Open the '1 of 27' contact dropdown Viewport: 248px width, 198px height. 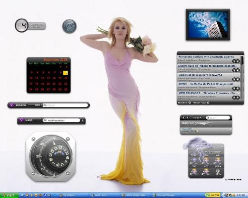(x=197, y=118)
